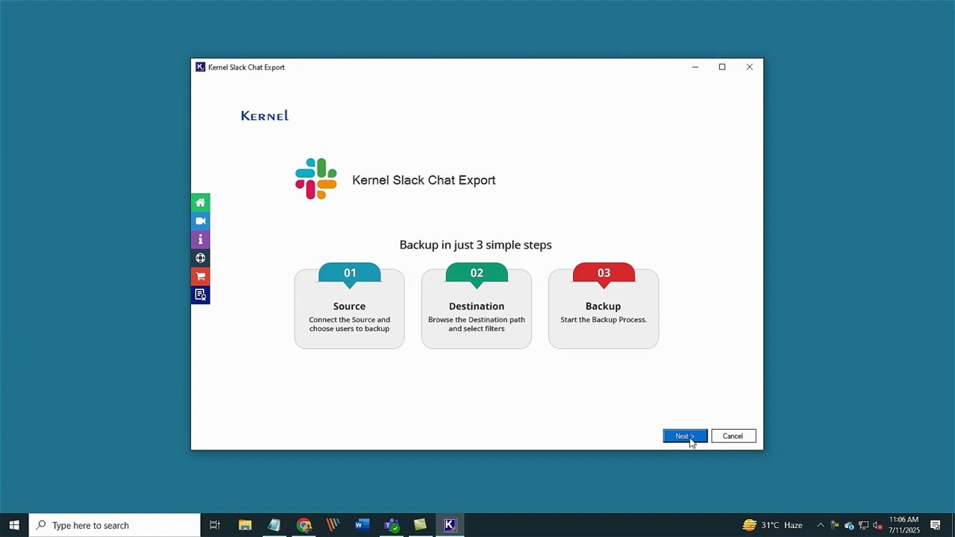This screenshot has height=537, width=955.
Task: Open the orange striped taskbar app icon
Action: pyautogui.click(x=333, y=525)
